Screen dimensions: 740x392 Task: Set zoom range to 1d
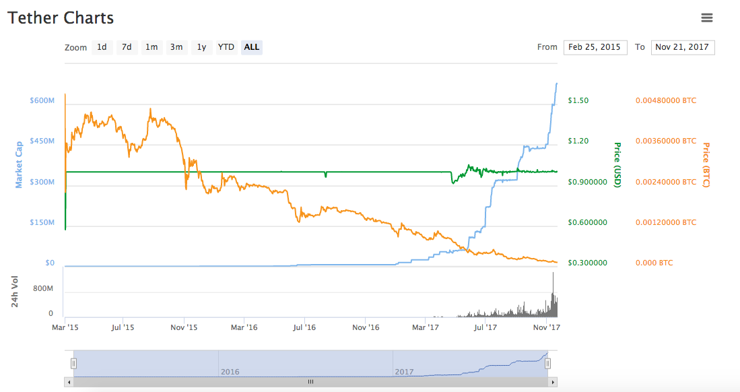coord(102,47)
